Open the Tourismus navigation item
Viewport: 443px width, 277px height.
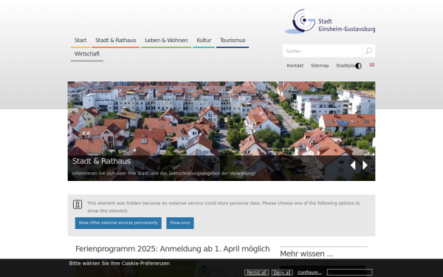[233, 41]
